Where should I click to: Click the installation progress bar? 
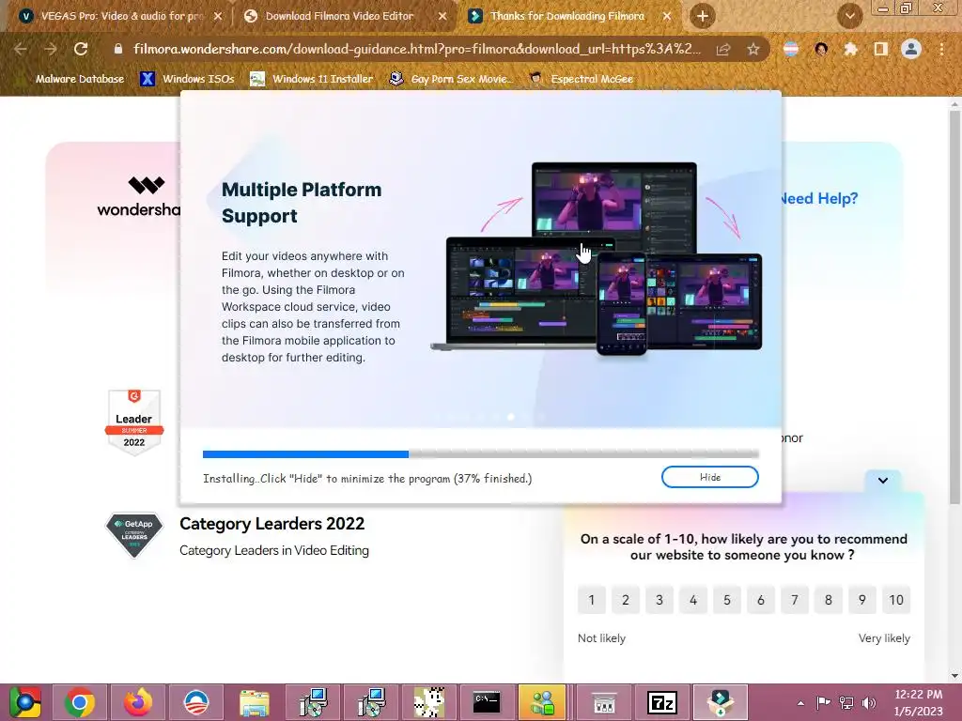click(x=480, y=454)
